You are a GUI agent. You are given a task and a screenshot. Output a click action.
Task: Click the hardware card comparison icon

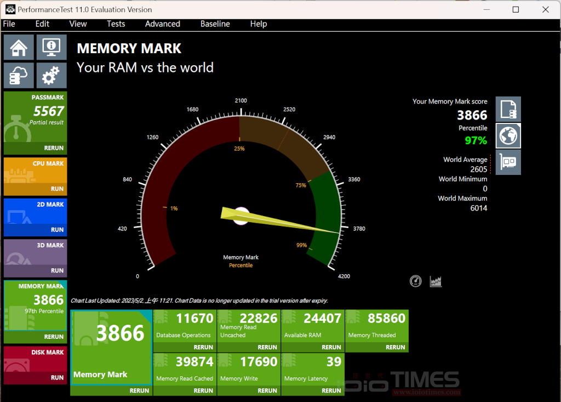(x=508, y=162)
